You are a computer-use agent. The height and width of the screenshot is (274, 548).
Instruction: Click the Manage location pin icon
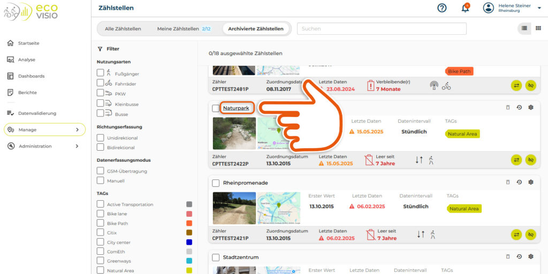(11, 130)
